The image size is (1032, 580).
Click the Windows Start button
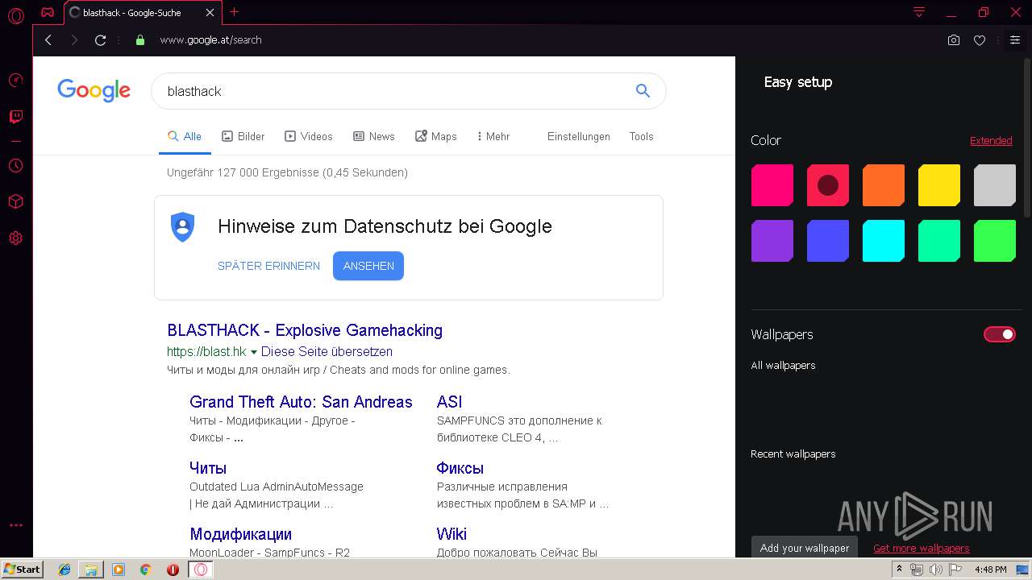click(23, 570)
